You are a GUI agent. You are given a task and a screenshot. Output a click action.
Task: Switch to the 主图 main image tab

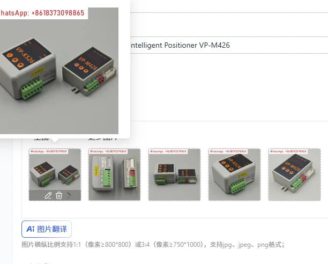pos(41,139)
